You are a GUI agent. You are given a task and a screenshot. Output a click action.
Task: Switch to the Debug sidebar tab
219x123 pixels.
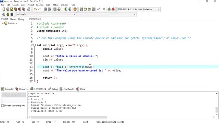coord(21,19)
